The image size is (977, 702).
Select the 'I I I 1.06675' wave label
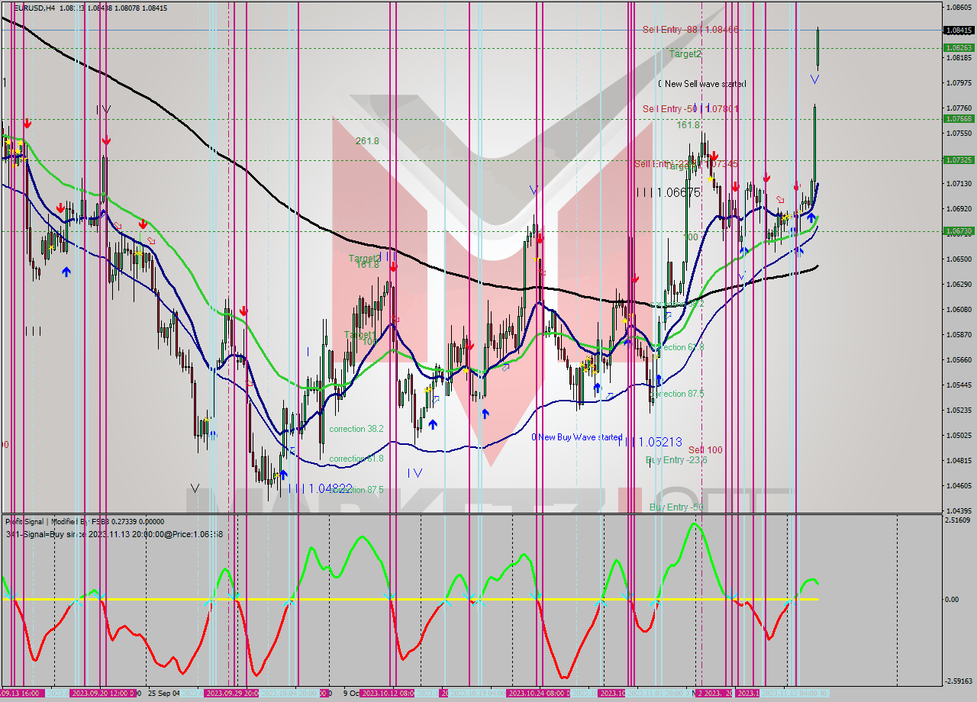669,192
